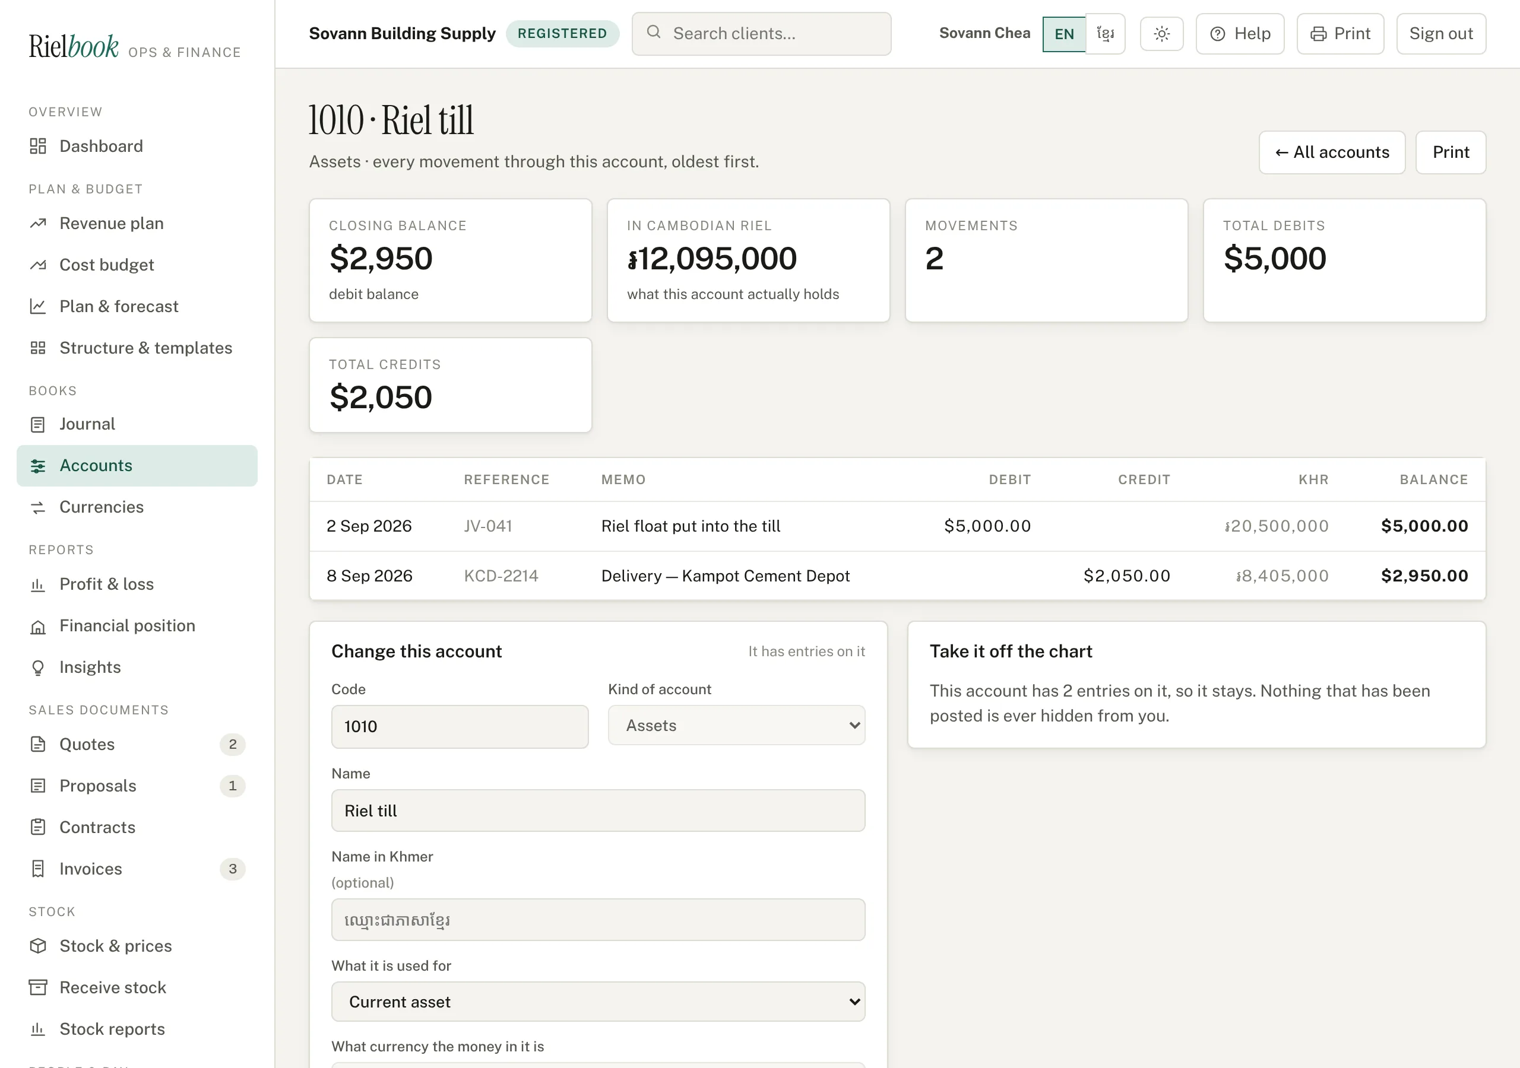Click the Sovann Building Supply client name
Viewport: 1520px width, 1068px height.
[x=402, y=34]
